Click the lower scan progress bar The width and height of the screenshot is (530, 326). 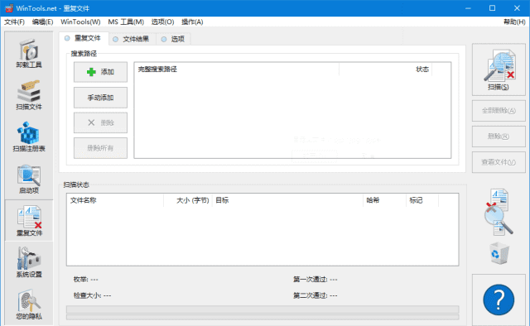coord(263,317)
